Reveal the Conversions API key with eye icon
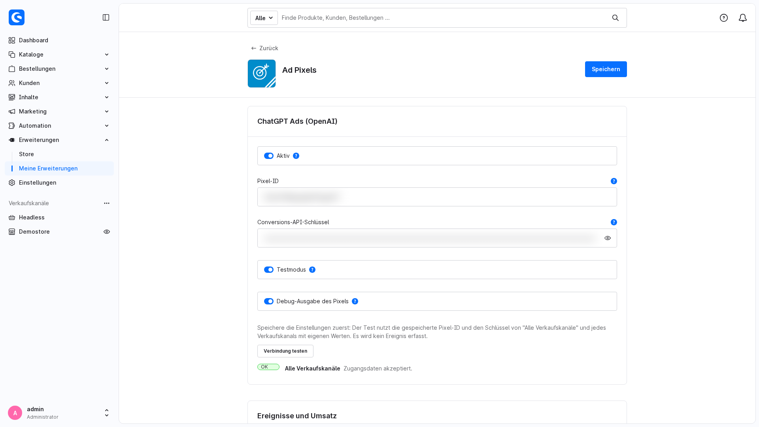 pos(608,238)
